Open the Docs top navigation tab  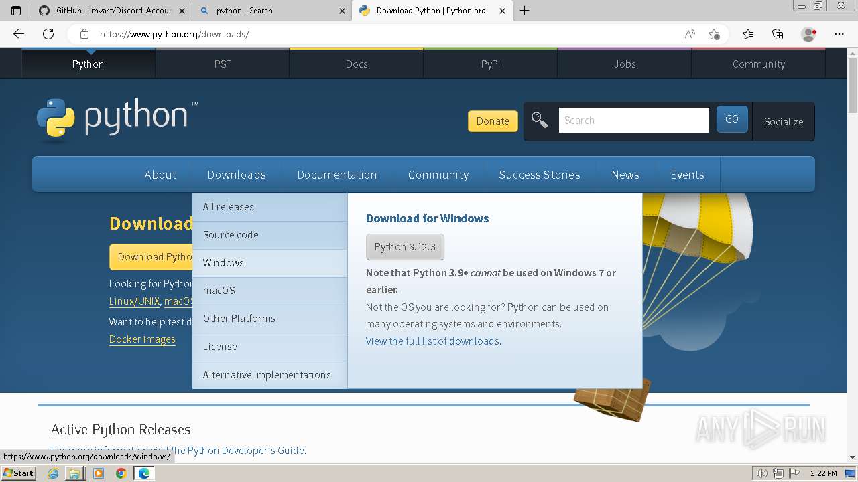357,64
